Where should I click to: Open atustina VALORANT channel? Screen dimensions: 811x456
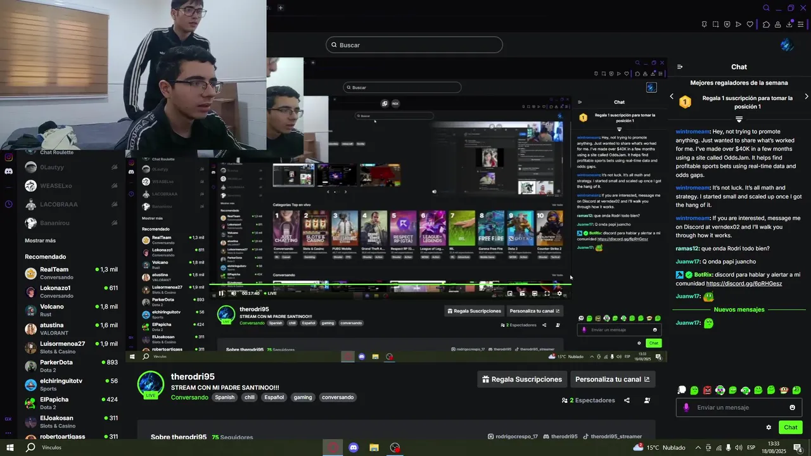[x=71, y=329]
